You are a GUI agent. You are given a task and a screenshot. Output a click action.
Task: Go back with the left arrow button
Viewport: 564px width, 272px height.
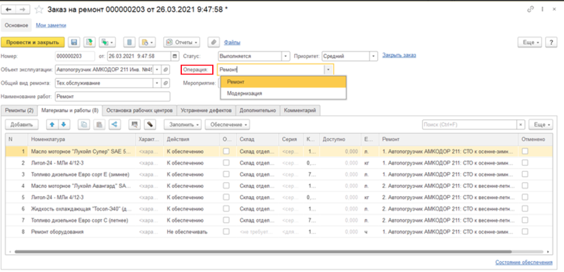coord(9,10)
